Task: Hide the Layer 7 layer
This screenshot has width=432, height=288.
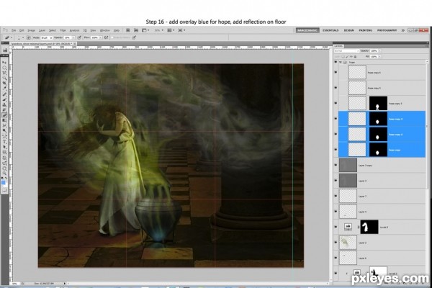Action: coord(336,197)
